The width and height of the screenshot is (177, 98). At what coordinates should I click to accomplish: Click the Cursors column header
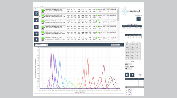[129, 79]
